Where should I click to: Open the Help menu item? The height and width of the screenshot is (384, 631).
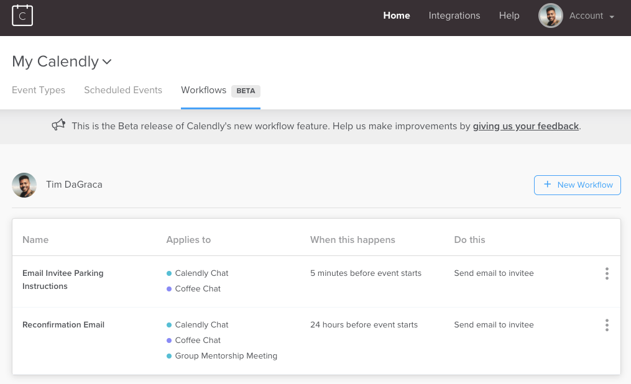click(509, 16)
